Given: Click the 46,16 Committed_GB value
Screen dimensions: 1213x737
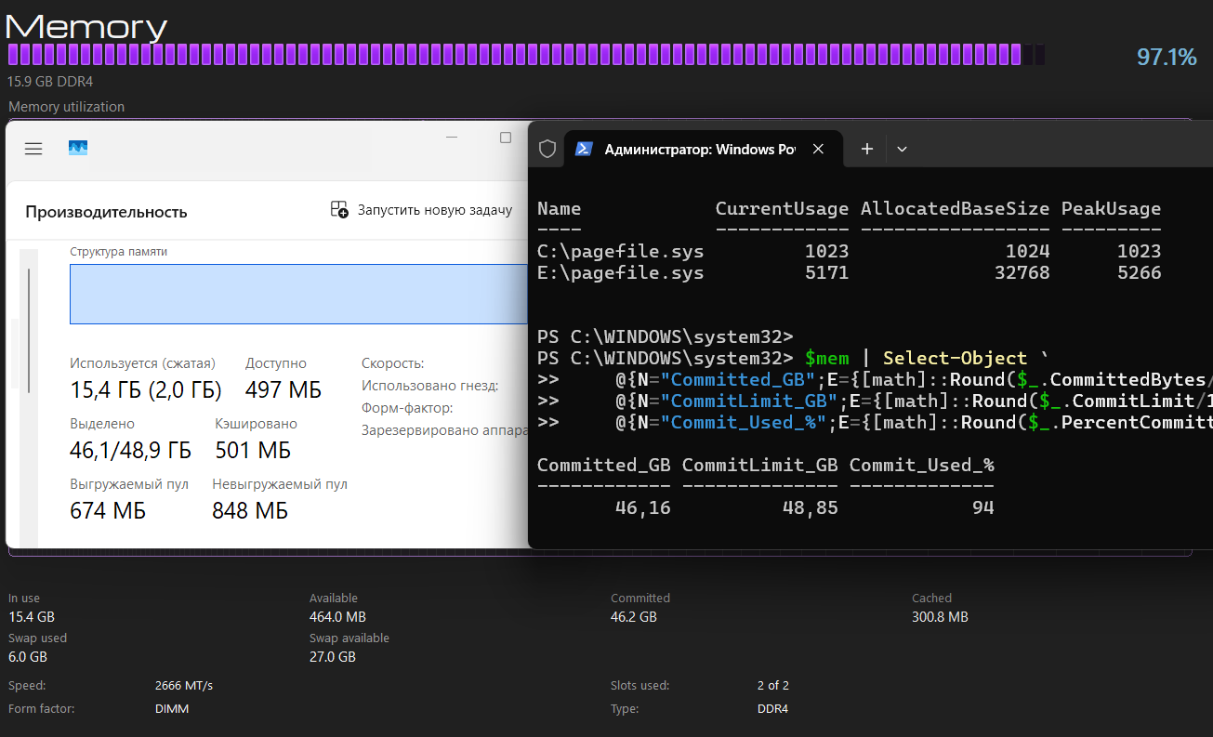Looking at the screenshot, I should click(x=643, y=507).
